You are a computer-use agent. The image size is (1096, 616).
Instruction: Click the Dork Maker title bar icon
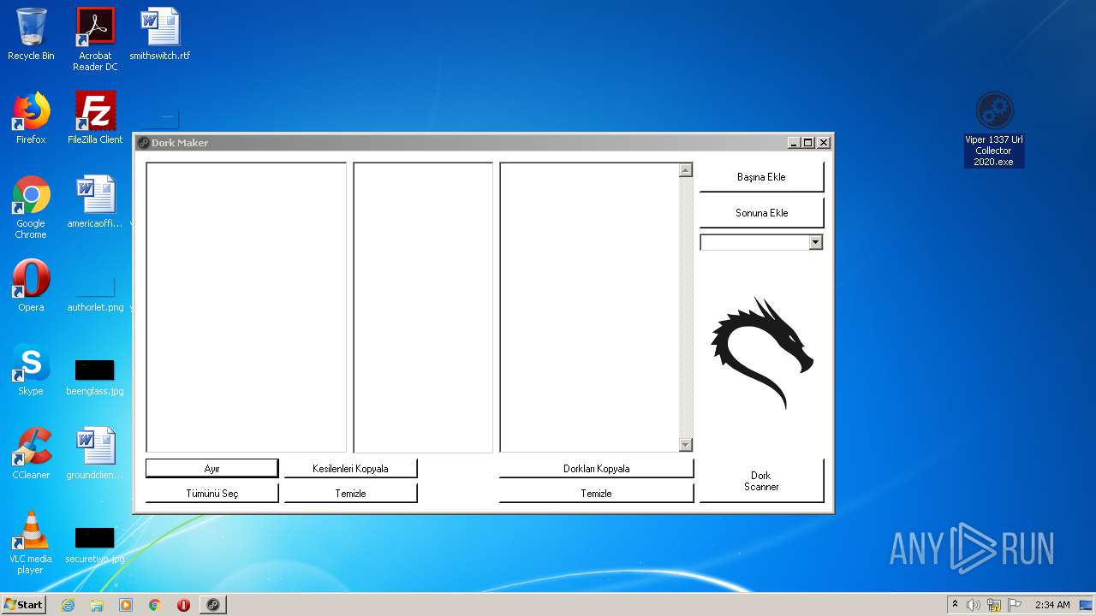143,143
